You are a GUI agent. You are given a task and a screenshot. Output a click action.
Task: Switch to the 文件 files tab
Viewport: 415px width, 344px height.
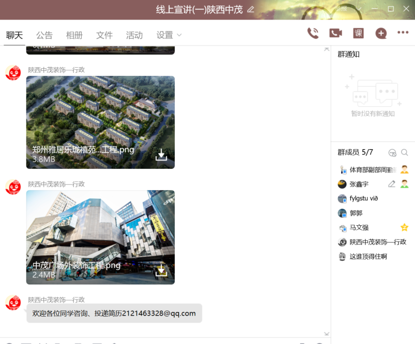coord(104,35)
